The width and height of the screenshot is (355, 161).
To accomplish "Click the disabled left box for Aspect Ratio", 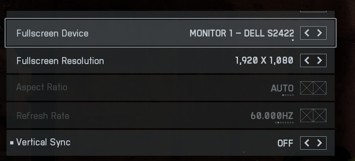I will 307,88.
